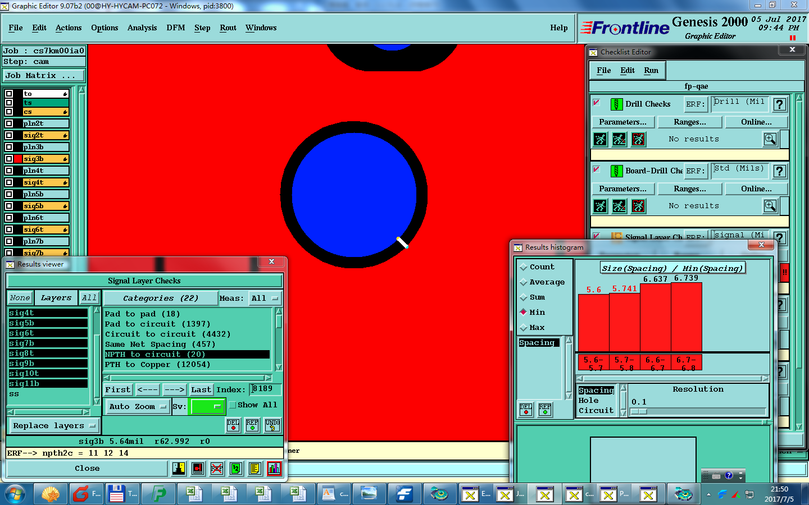Click the First result button

click(x=118, y=390)
